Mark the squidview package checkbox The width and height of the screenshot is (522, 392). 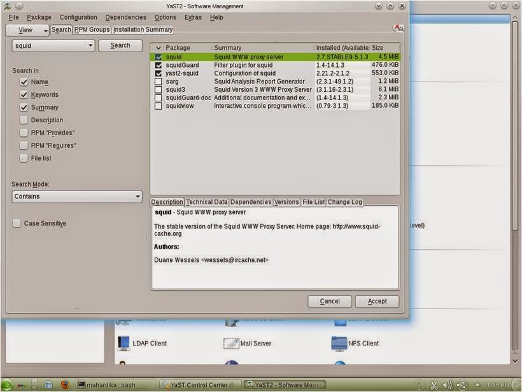[159, 106]
